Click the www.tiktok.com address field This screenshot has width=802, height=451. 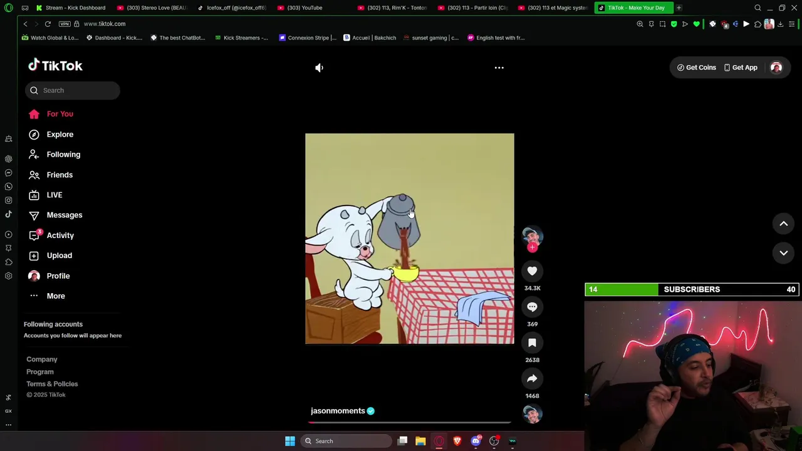tap(105, 24)
